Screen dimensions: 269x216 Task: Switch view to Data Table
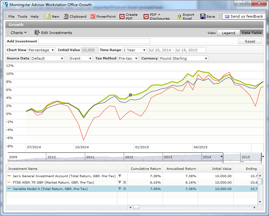tap(251, 33)
